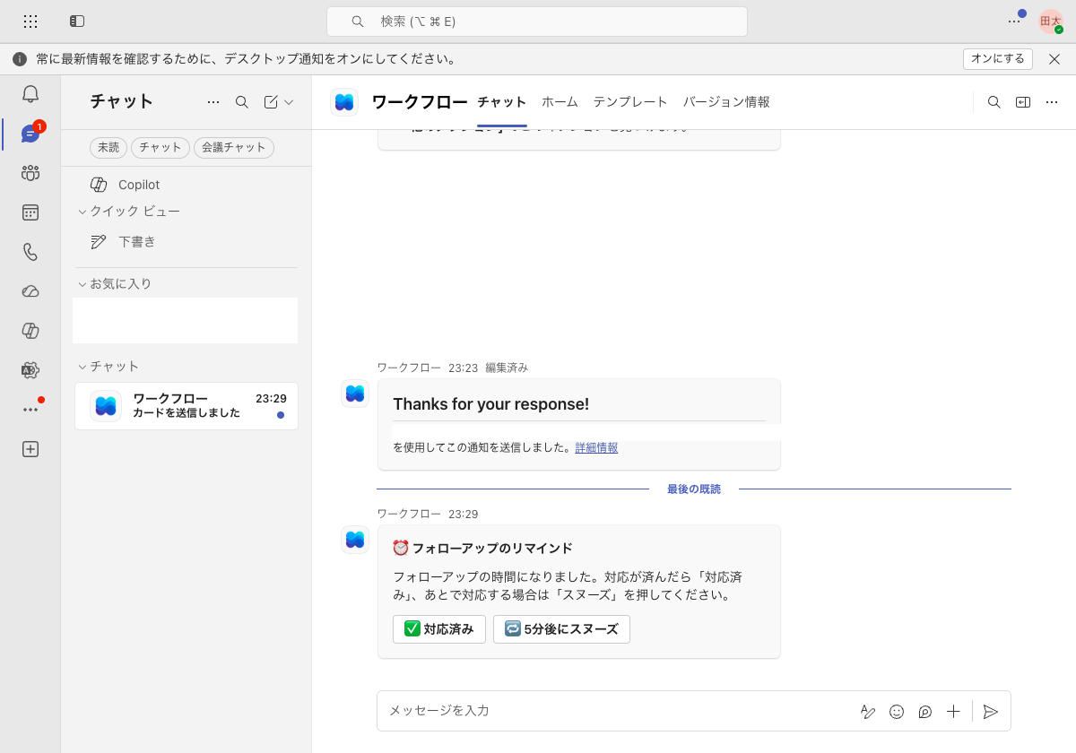
Task: Open the new chat options dropdown arrow
Action: pos(289,102)
